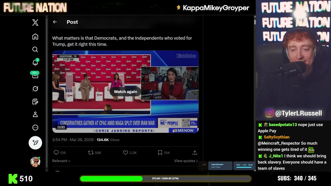
Task: Click the X logo icon
Action: tap(35, 22)
